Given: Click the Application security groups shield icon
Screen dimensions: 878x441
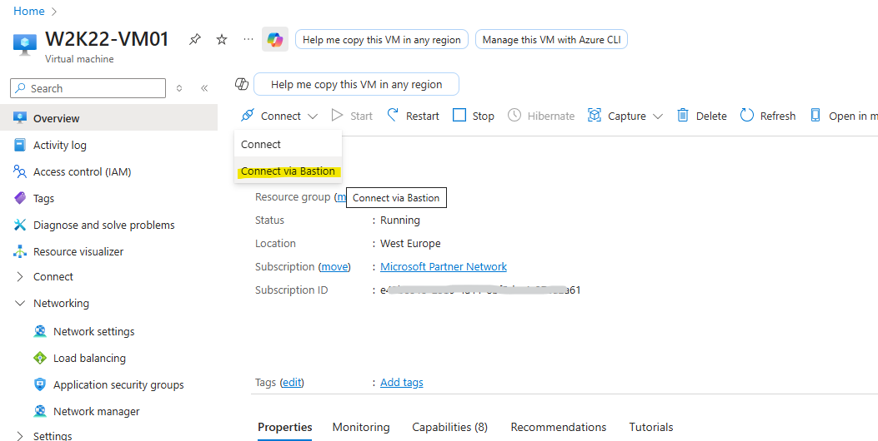Looking at the screenshot, I should click(x=40, y=384).
